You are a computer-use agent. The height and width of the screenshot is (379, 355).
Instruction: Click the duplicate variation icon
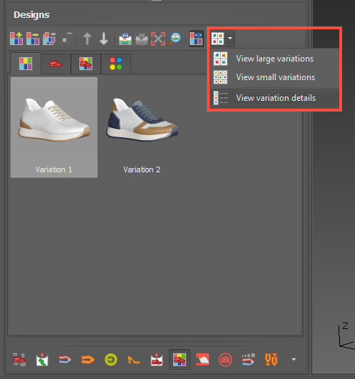coord(49,39)
